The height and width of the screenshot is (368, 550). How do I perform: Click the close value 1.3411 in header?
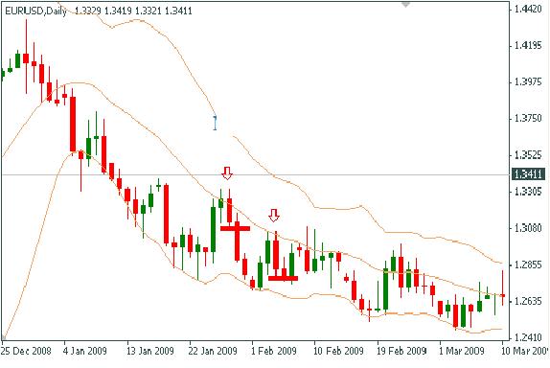pos(178,11)
